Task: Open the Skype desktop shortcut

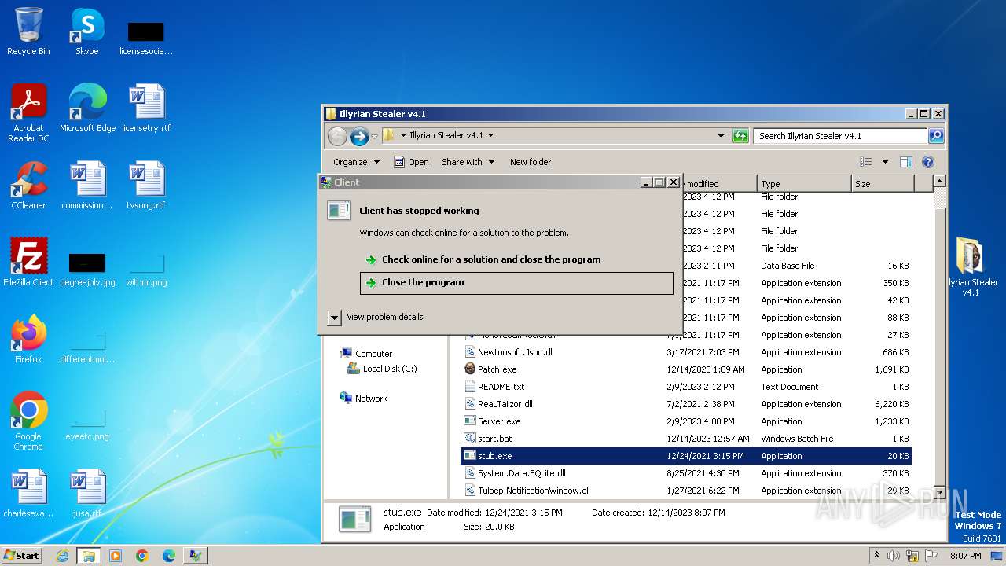Action: click(87, 31)
